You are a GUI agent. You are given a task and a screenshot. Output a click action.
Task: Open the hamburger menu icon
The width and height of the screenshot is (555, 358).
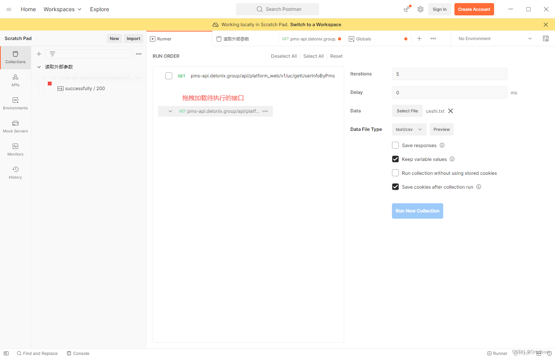(9, 9)
